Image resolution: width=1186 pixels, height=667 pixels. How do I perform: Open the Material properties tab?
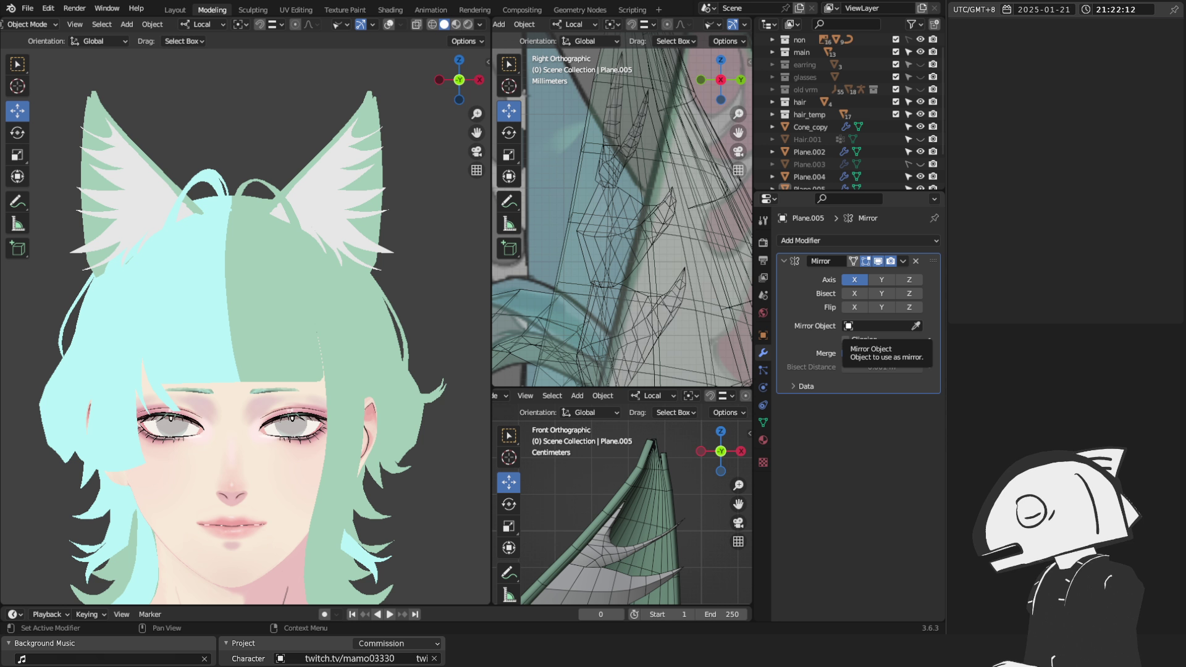point(763,440)
